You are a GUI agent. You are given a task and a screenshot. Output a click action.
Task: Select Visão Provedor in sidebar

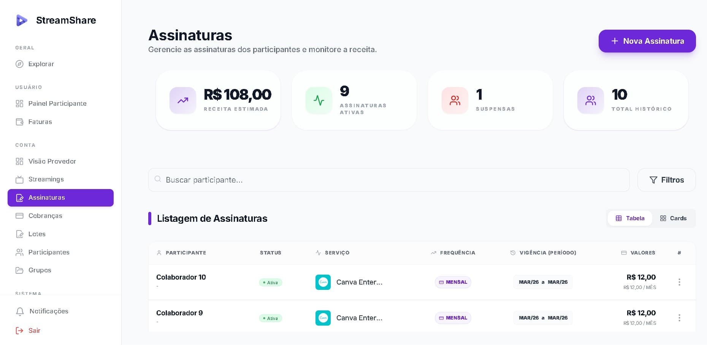52,161
